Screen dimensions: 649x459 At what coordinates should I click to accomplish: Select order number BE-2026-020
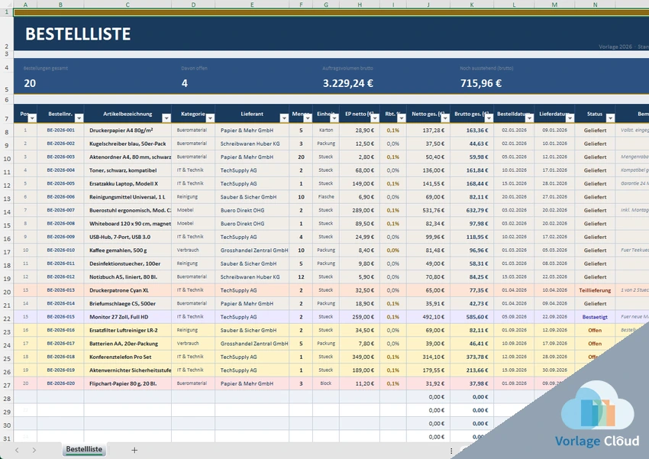(61, 383)
